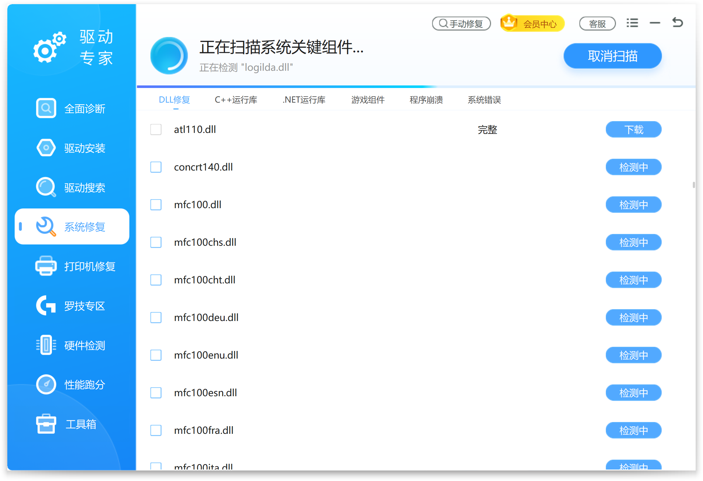Click the 客服 support button

[x=597, y=24]
